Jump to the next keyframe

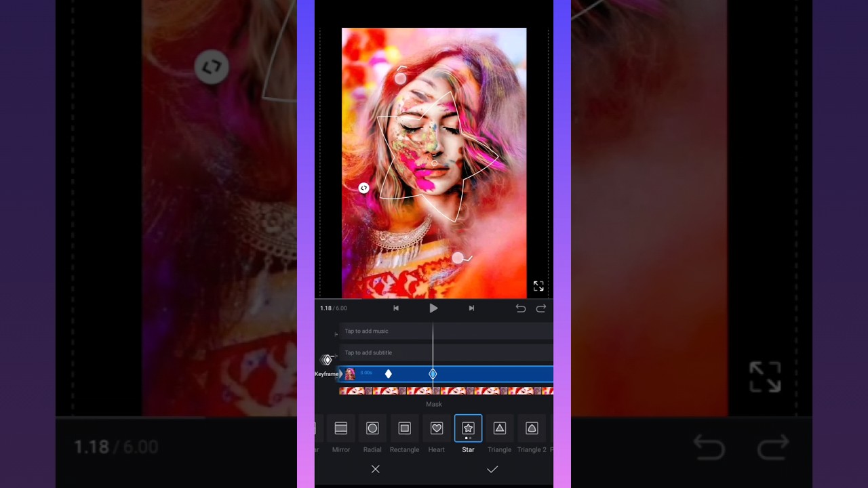[471, 308]
